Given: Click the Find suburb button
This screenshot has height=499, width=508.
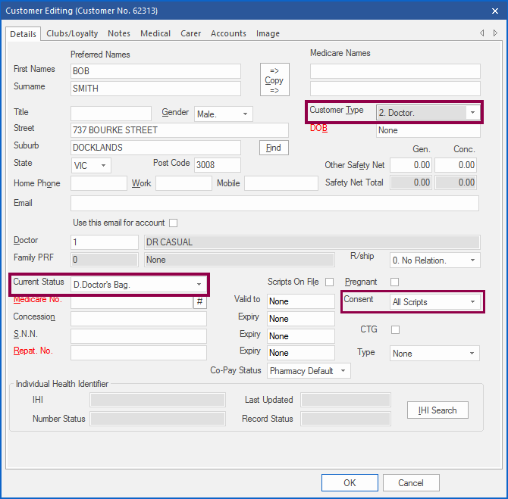Looking at the screenshot, I should (274, 148).
